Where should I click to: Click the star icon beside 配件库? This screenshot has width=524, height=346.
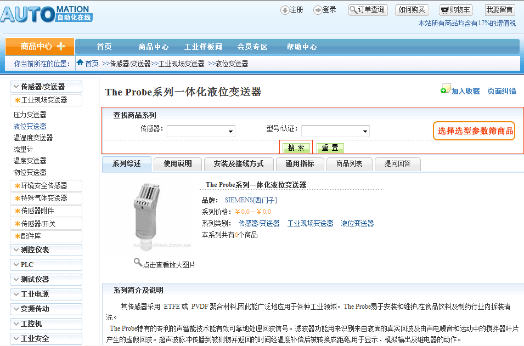(18, 236)
